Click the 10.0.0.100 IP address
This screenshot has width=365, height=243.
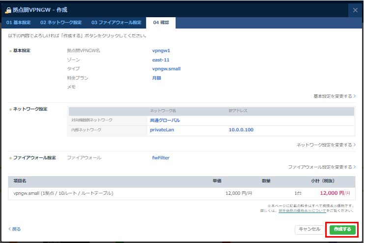[241, 130]
